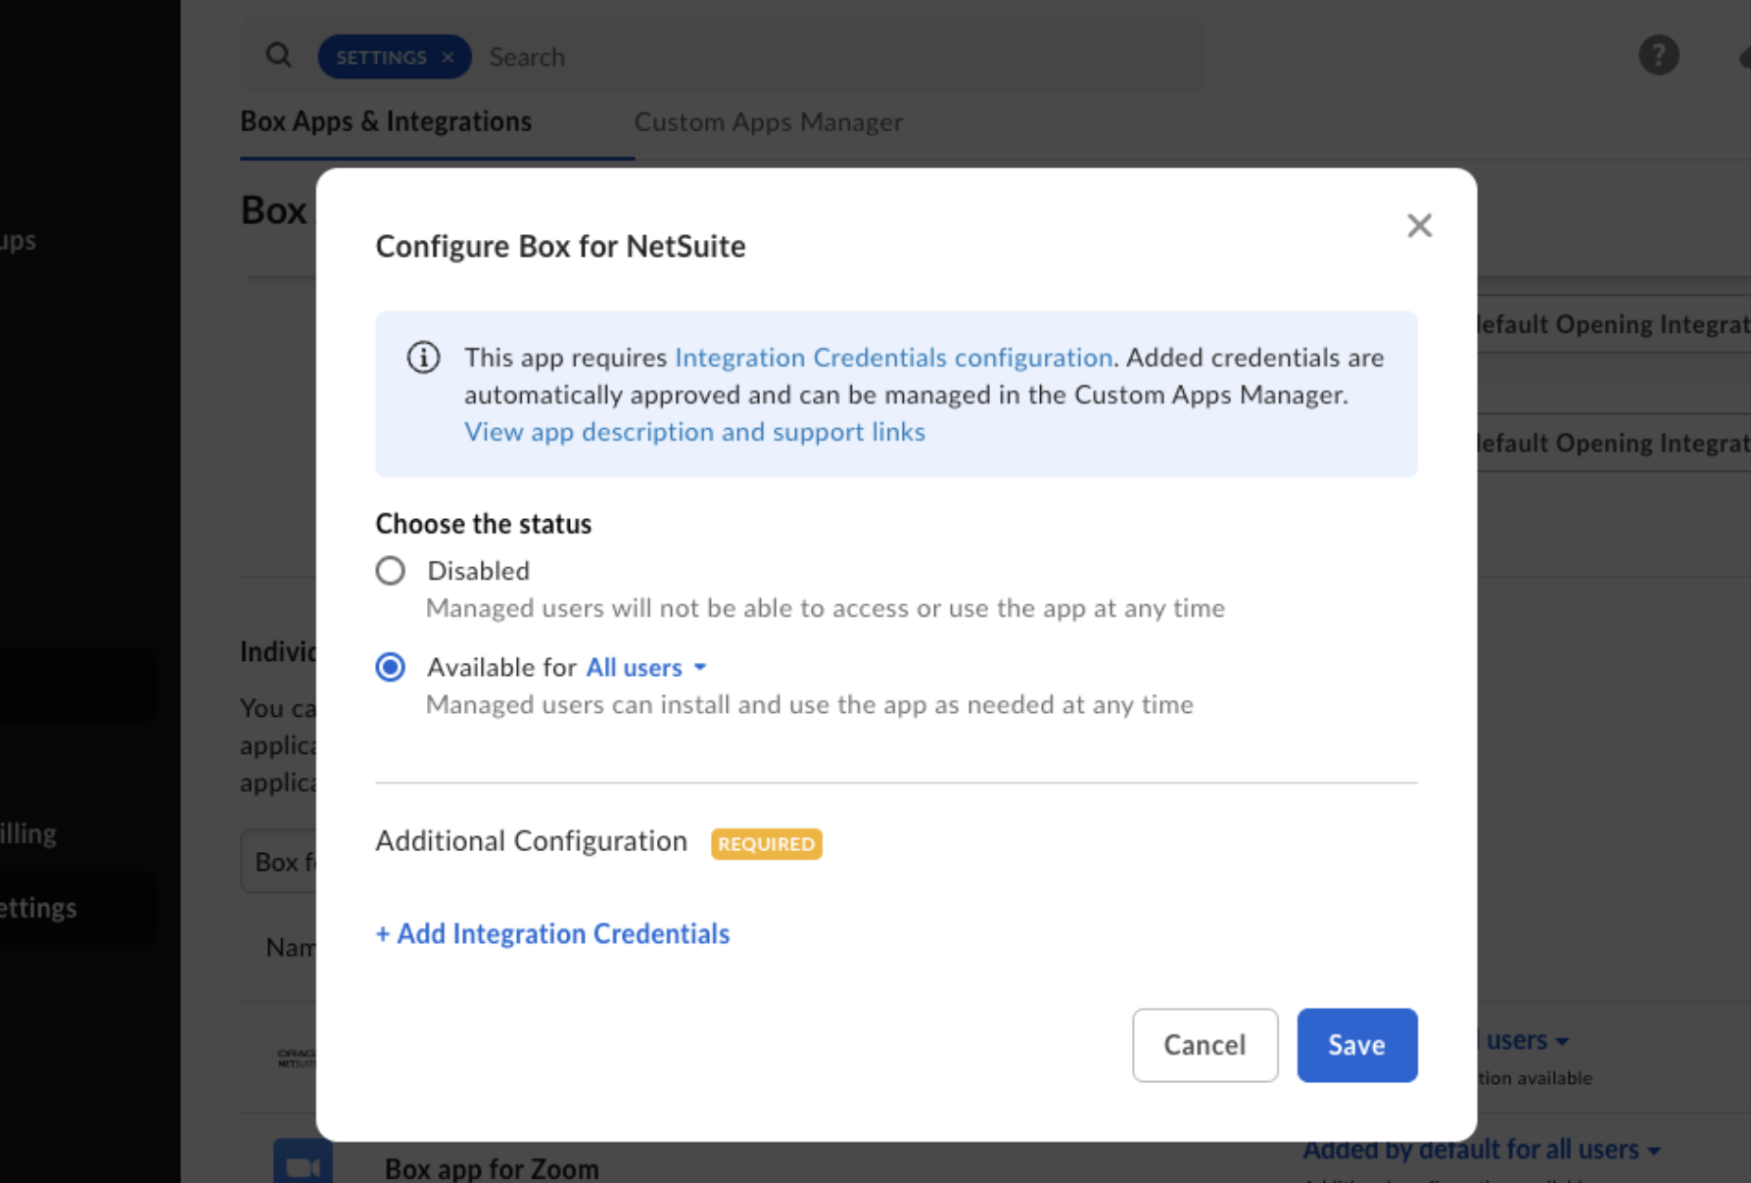
Task: Open the Integration Credentials configuration link
Action: (x=892, y=357)
